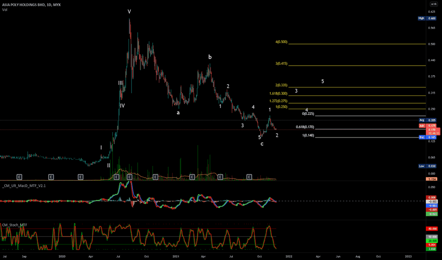Click the Low 0.030 price tag
This screenshot has width=442, height=260.
427,166
